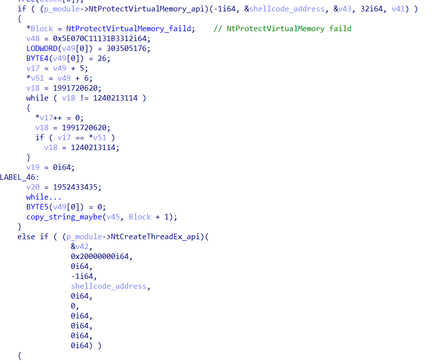448x362 pixels.
Task: Select the 0x20000000i64 argument
Action: pos(100,257)
